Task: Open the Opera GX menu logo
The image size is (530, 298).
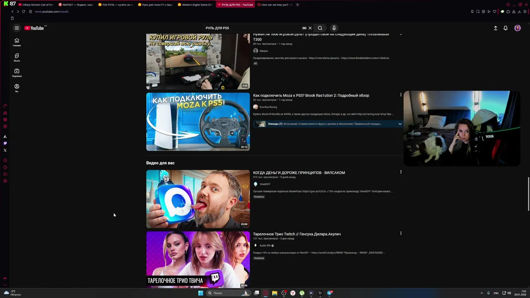Action: [5, 4]
